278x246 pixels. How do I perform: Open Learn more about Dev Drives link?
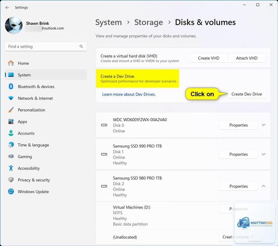(129, 94)
